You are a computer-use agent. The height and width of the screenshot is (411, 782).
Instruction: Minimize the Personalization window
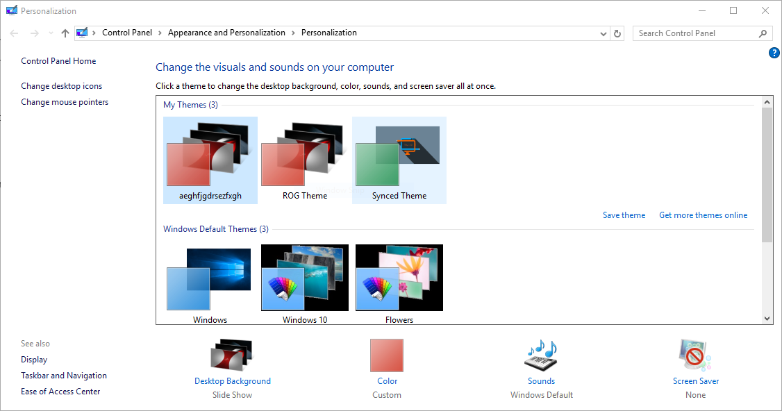click(x=702, y=10)
